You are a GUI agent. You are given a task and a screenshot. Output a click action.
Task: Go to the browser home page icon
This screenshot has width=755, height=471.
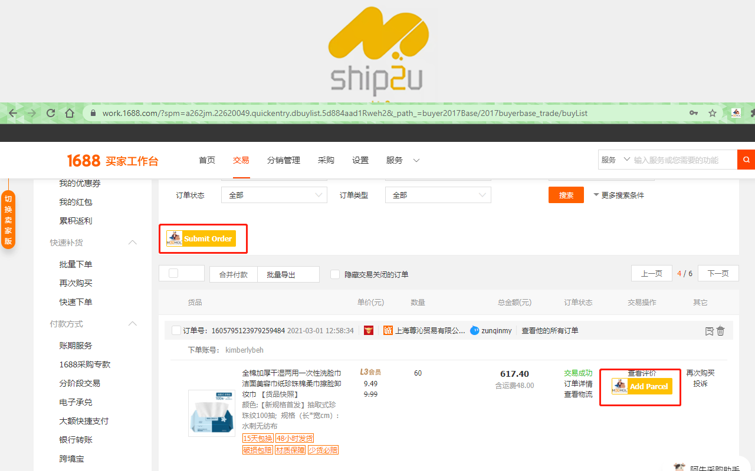(70, 113)
